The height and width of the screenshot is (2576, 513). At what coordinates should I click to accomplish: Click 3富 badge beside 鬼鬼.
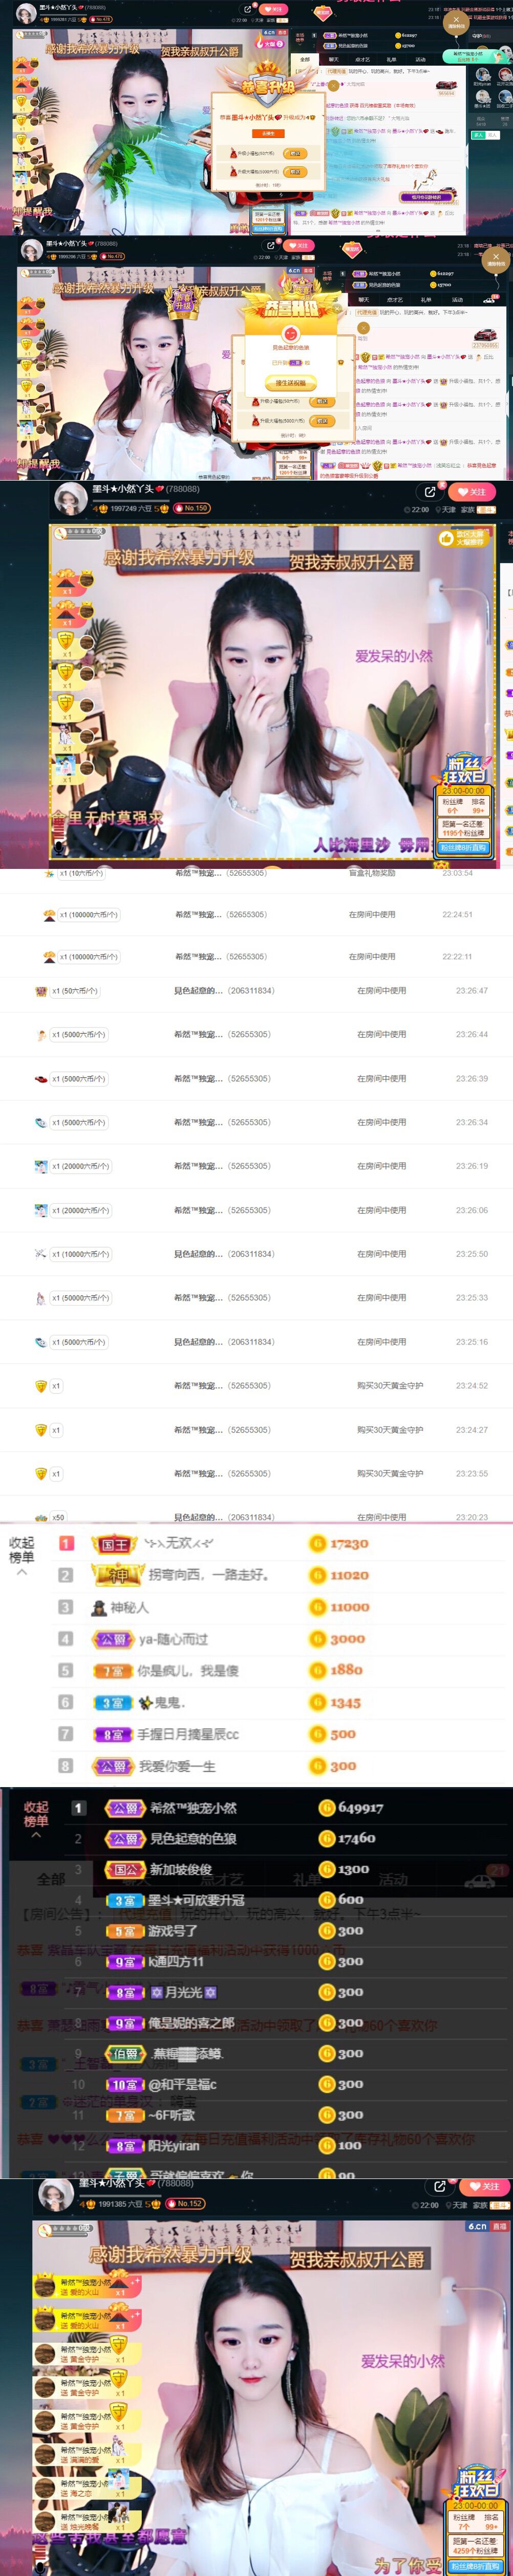point(112,1703)
